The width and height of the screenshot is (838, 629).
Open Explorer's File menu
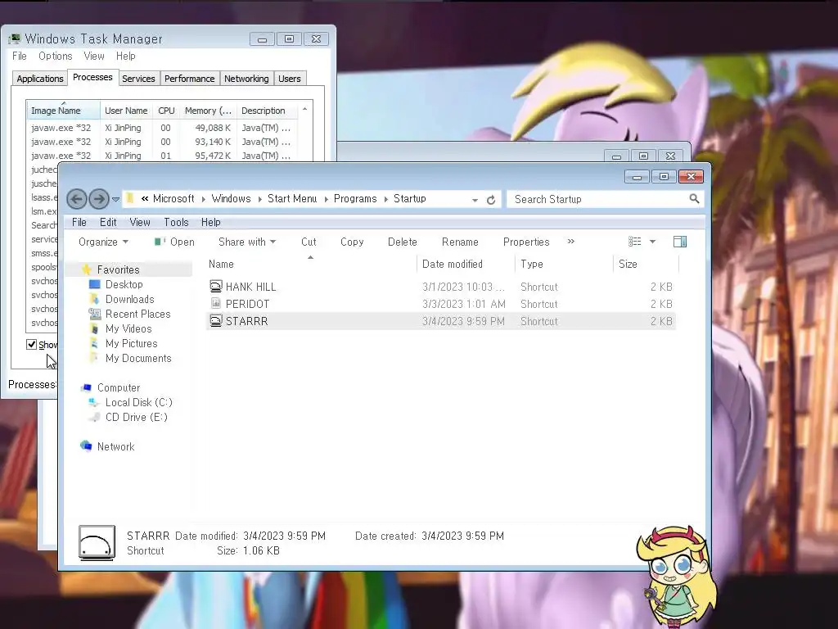click(x=79, y=222)
